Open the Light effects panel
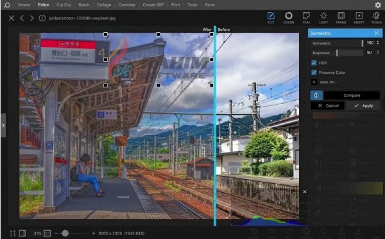Image resolution: width=385 pixels, height=239 pixels. click(x=323, y=18)
